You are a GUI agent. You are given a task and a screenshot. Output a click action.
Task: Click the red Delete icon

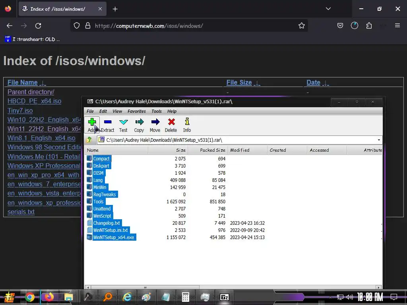point(171,125)
